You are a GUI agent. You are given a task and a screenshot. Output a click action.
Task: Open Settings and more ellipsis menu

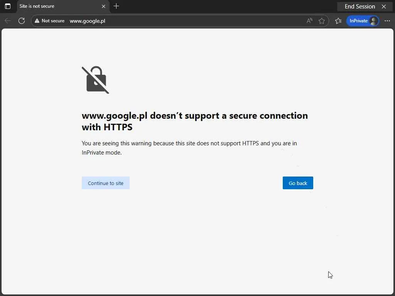387,21
